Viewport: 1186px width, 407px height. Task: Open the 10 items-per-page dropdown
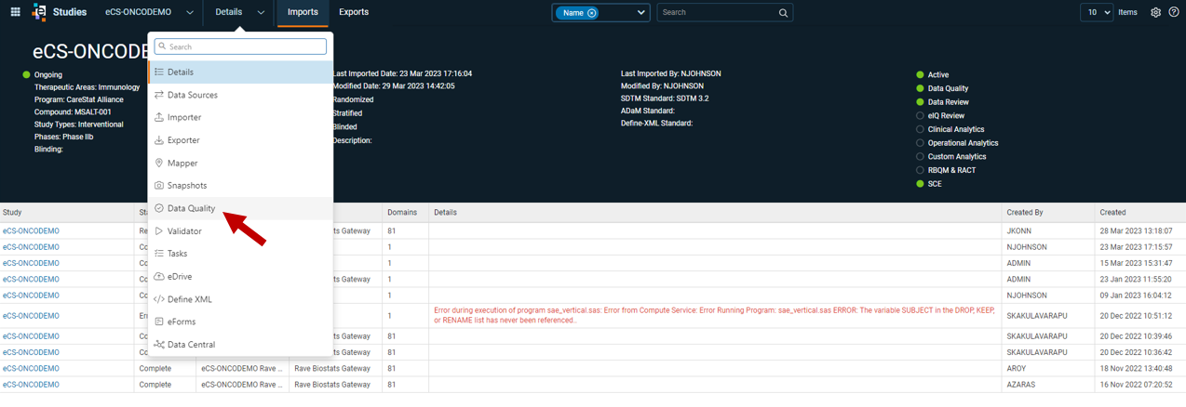[1097, 12]
